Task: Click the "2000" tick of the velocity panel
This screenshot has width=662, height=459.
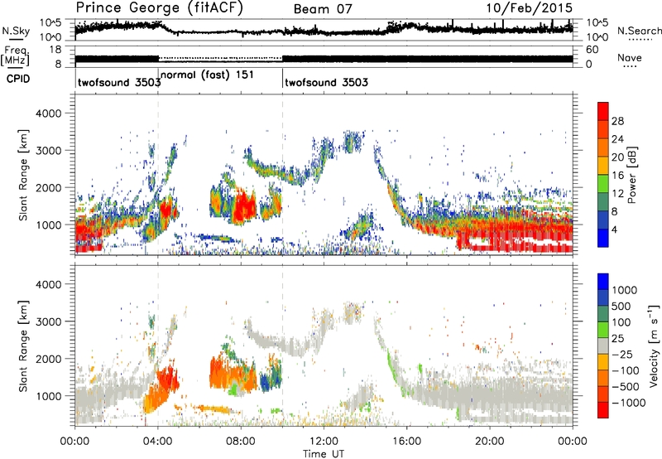Action: tap(48, 359)
